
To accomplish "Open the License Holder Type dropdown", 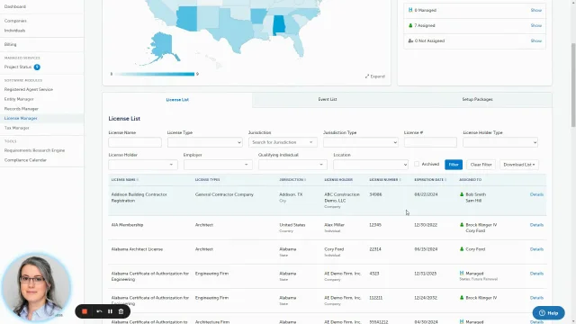I will (500, 142).
